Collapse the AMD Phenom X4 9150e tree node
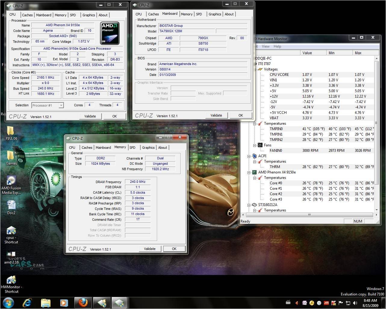This screenshot has width=386, height=309. tap(249, 172)
